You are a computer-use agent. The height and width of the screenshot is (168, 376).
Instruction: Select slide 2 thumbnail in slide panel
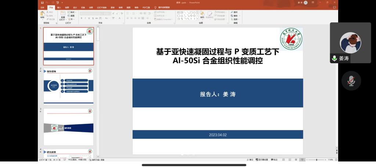point(68,86)
